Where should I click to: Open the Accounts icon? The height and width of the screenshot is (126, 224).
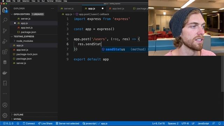click(5, 105)
